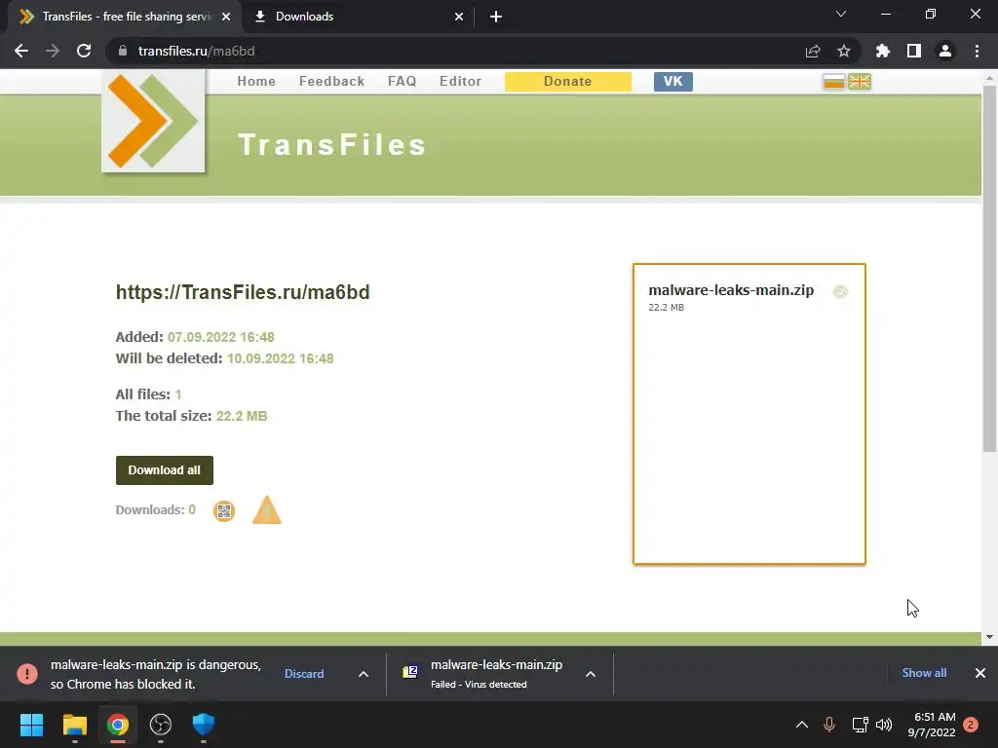Open the Windows Start menu

tap(32, 725)
